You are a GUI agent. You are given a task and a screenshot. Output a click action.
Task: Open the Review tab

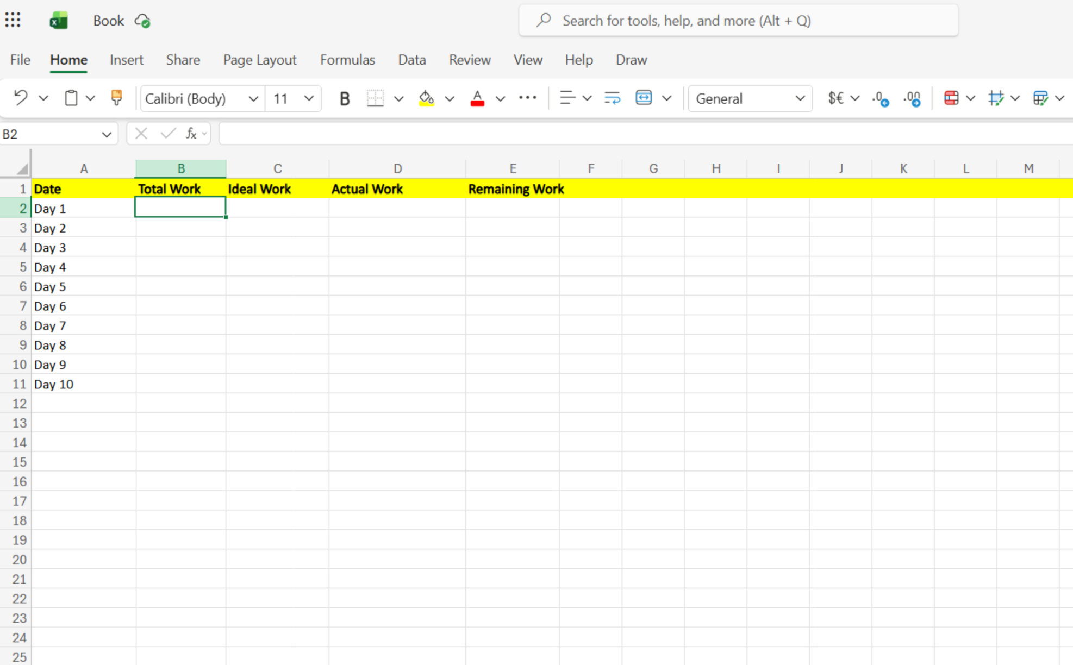point(470,60)
